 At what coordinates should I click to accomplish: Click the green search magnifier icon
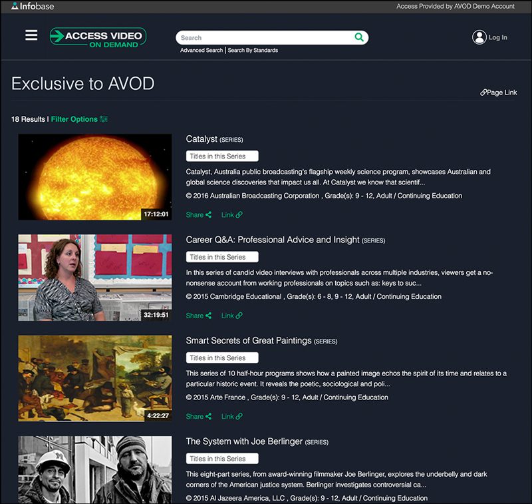(359, 37)
